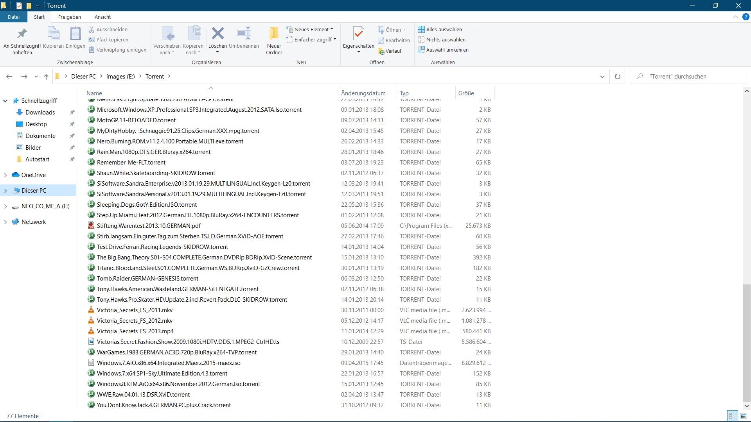Screen dimensions: 751x422
Task: Click the Eigenschaften properties icon
Action: pos(358,34)
